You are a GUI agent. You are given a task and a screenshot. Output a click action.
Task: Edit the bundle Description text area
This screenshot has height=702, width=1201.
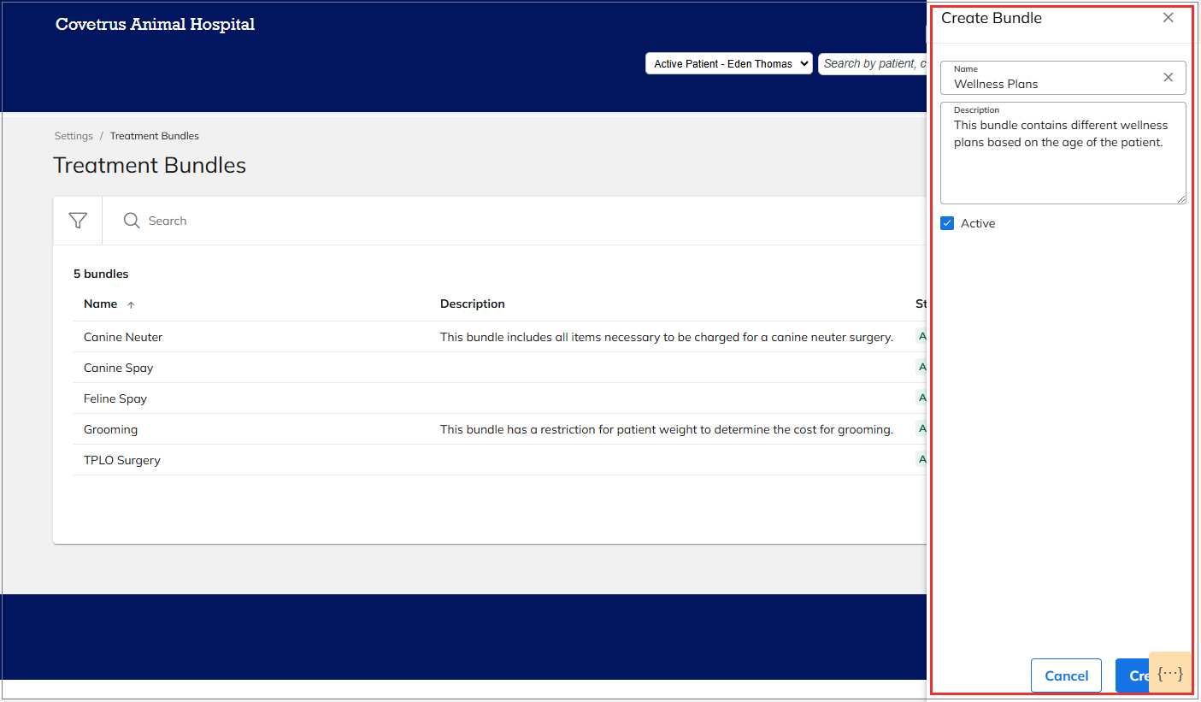click(1063, 154)
